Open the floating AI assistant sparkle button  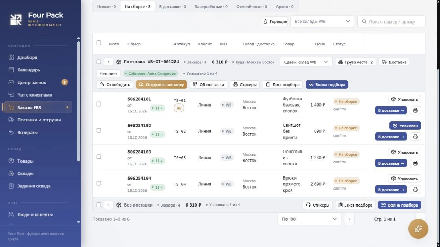418,229
